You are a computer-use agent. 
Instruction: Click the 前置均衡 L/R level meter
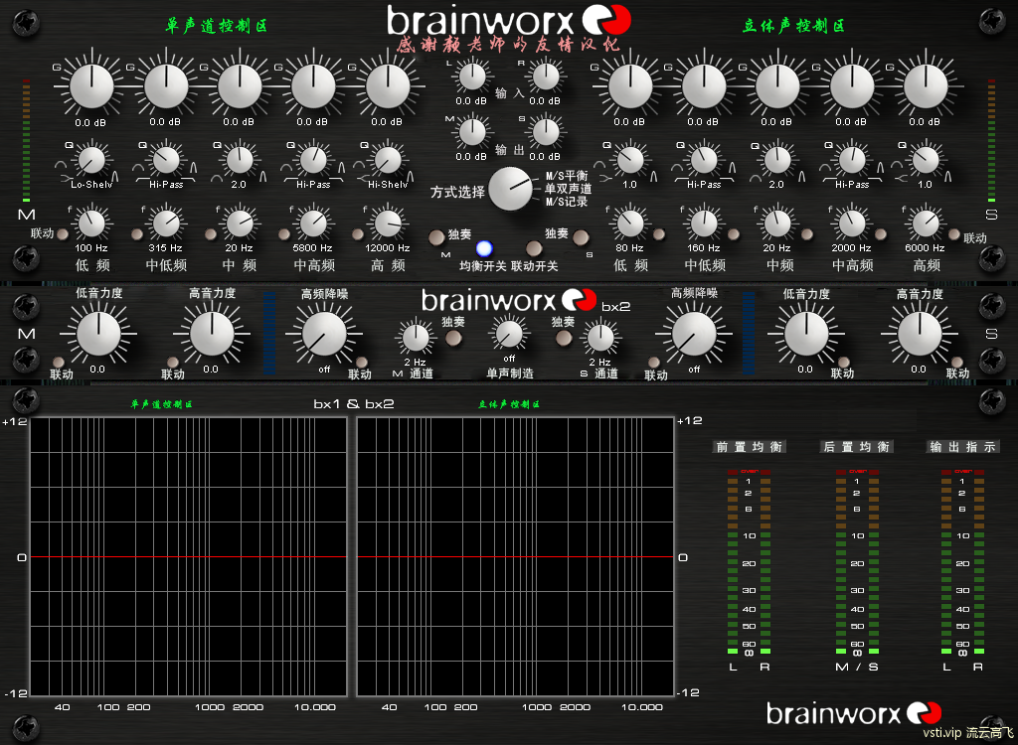pos(749,562)
